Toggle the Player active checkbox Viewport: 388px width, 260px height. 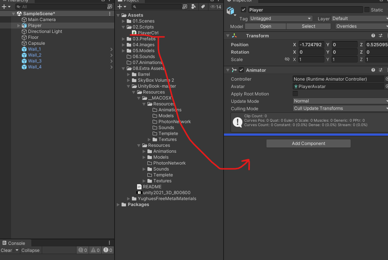point(244,10)
